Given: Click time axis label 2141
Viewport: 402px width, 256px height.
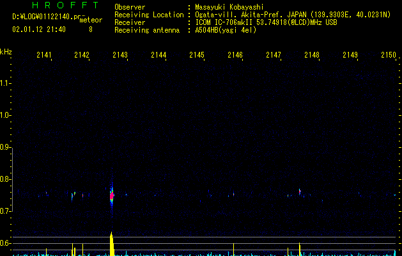Looking at the screenshot, I should pos(44,55).
